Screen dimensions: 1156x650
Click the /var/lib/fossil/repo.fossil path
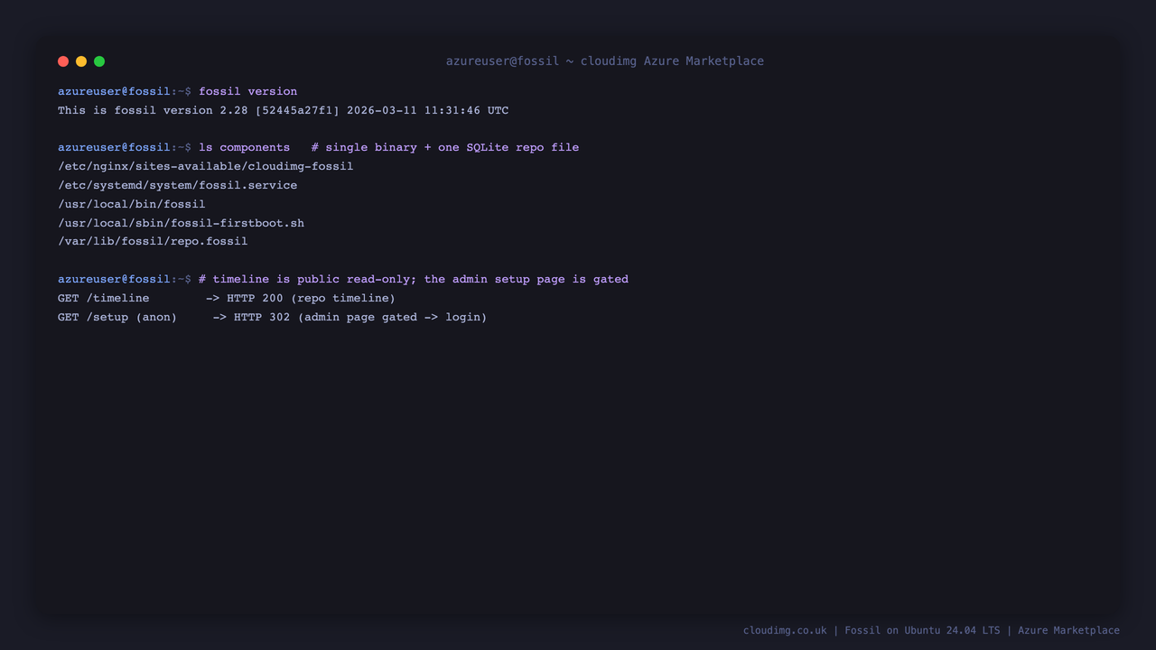[x=153, y=241]
